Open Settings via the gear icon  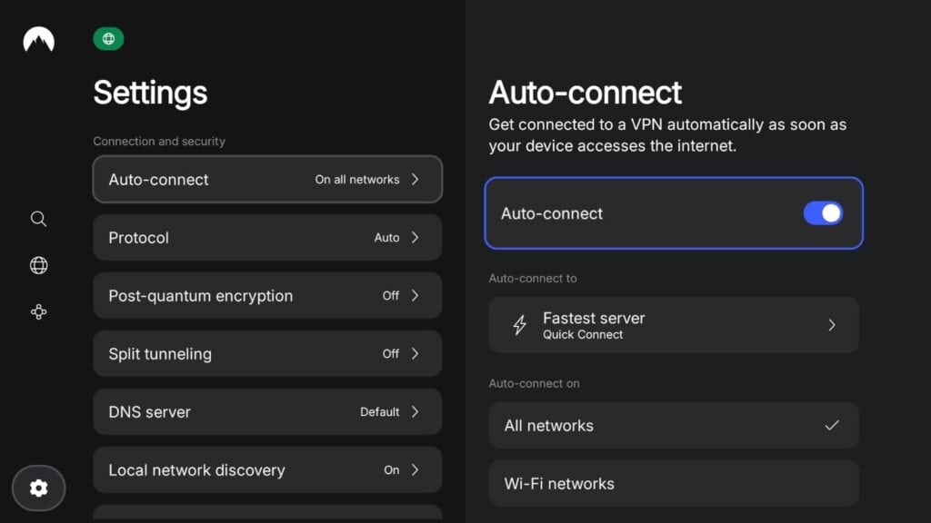(x=38, y=488)
